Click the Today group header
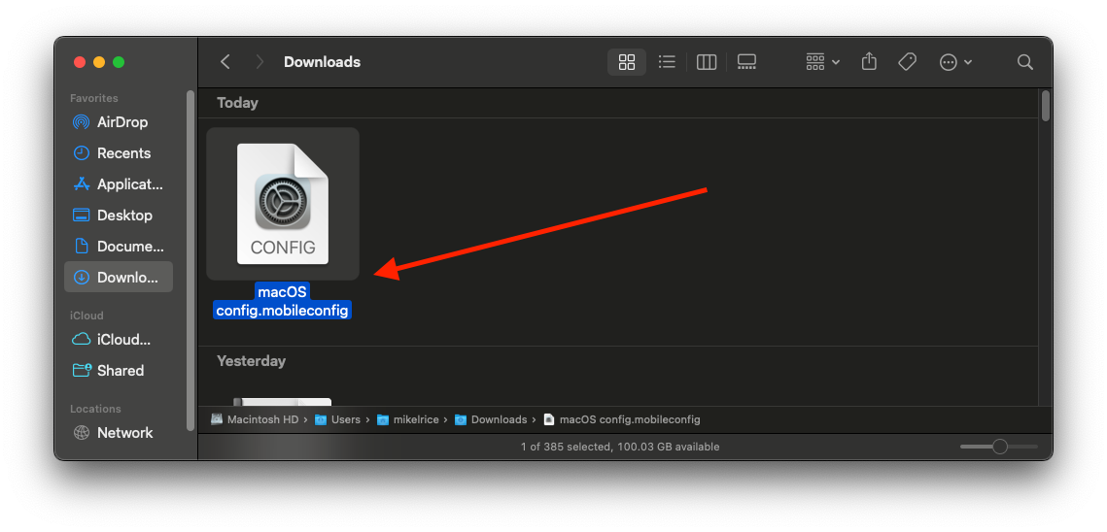 (x=237, y=102)
